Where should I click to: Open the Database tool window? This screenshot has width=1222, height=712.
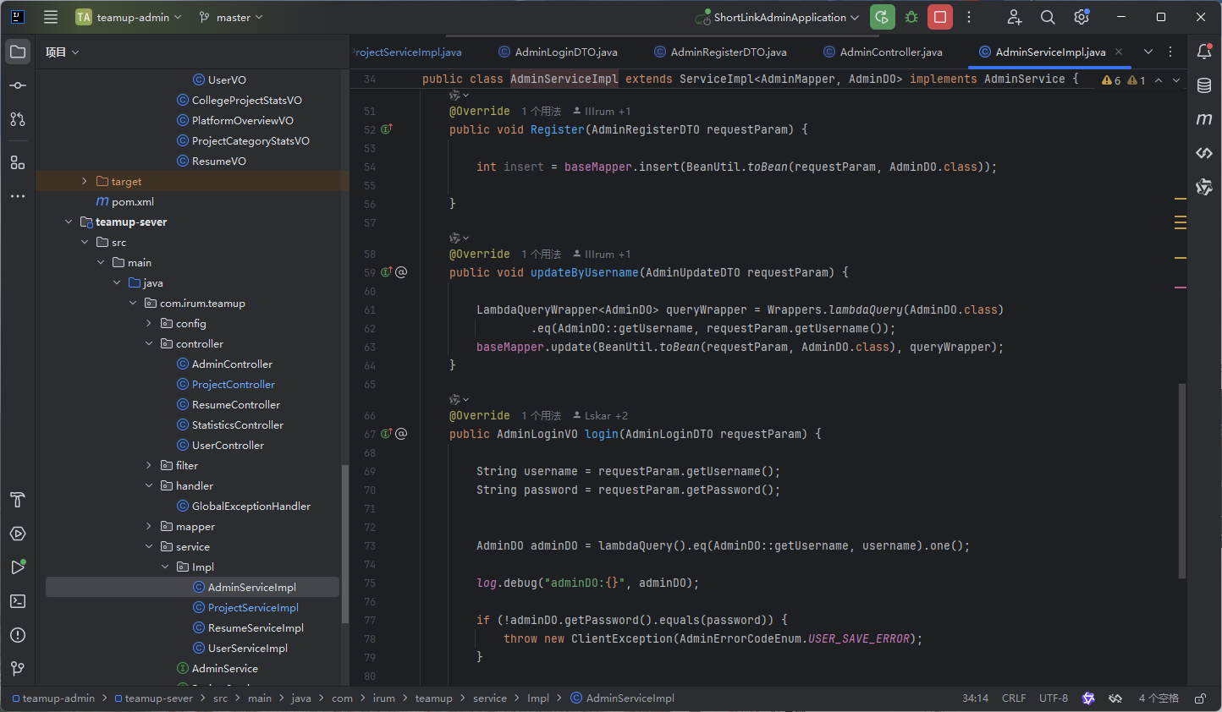tap(1204, 85)
